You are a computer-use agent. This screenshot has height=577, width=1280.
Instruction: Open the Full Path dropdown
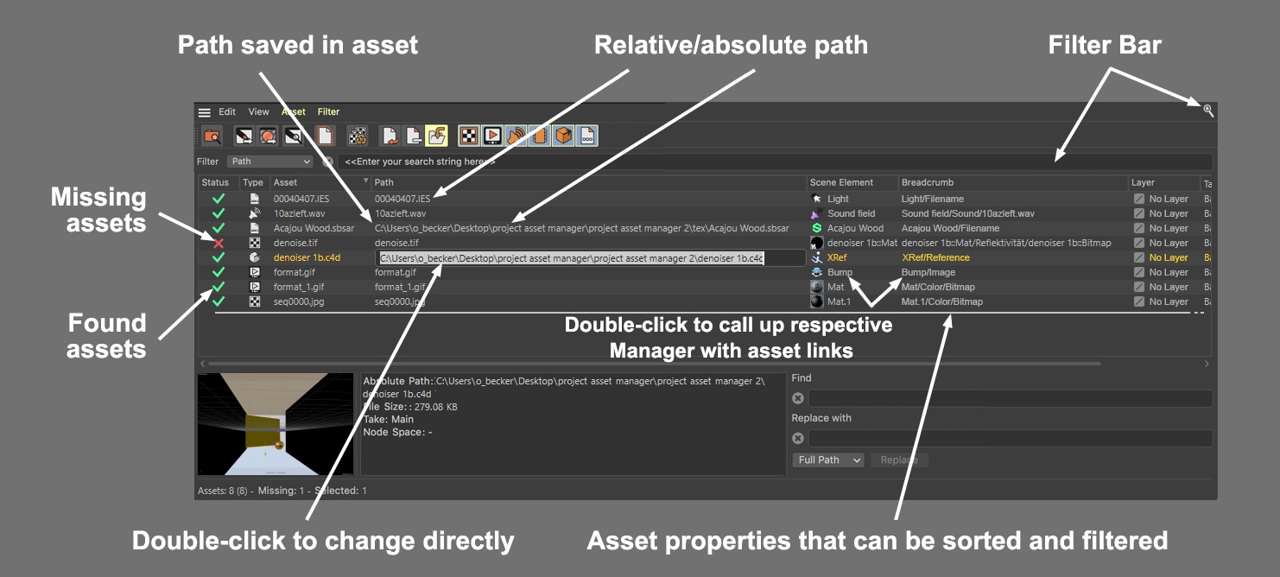[828, 460]
